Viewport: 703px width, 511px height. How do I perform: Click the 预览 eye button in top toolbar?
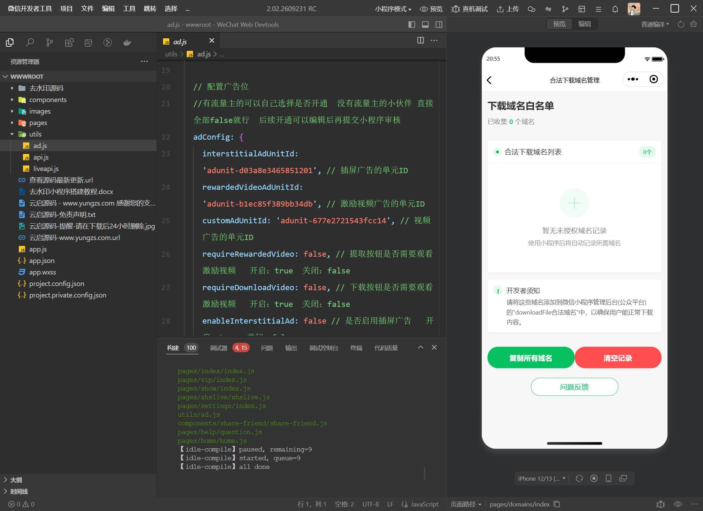click(431, 9)
